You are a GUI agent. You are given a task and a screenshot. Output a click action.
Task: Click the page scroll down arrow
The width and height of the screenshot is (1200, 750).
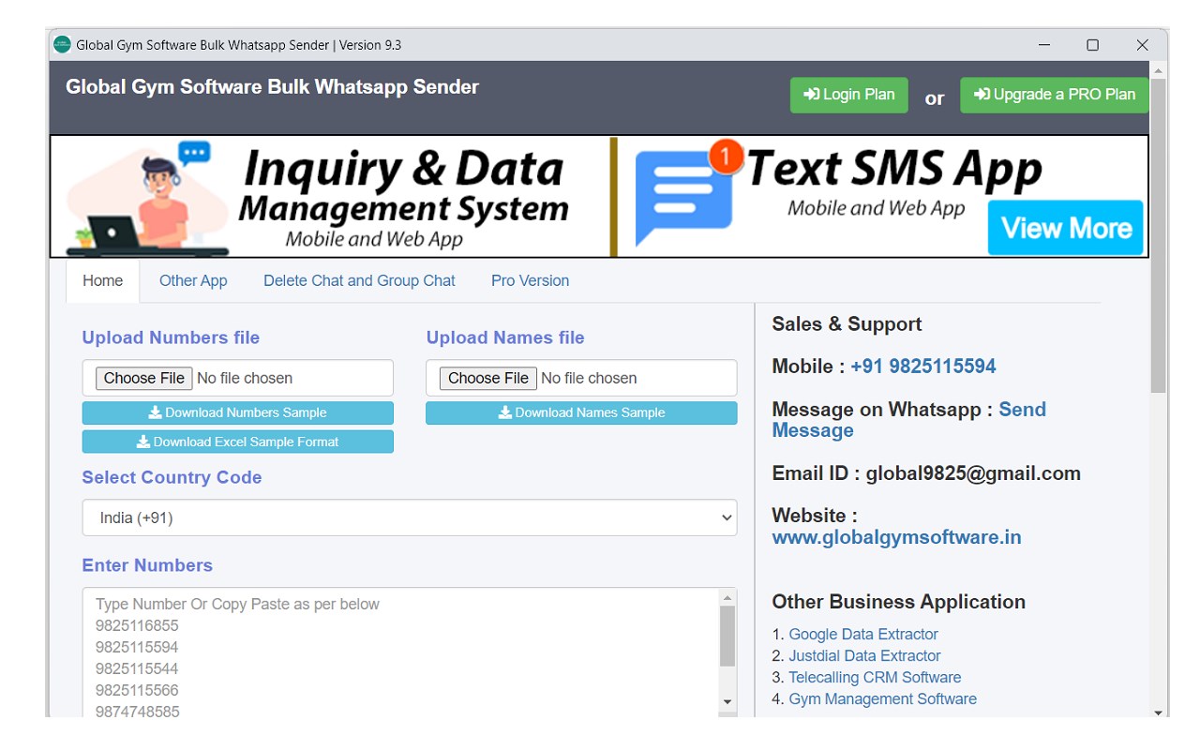click(x=1159, y=712)
